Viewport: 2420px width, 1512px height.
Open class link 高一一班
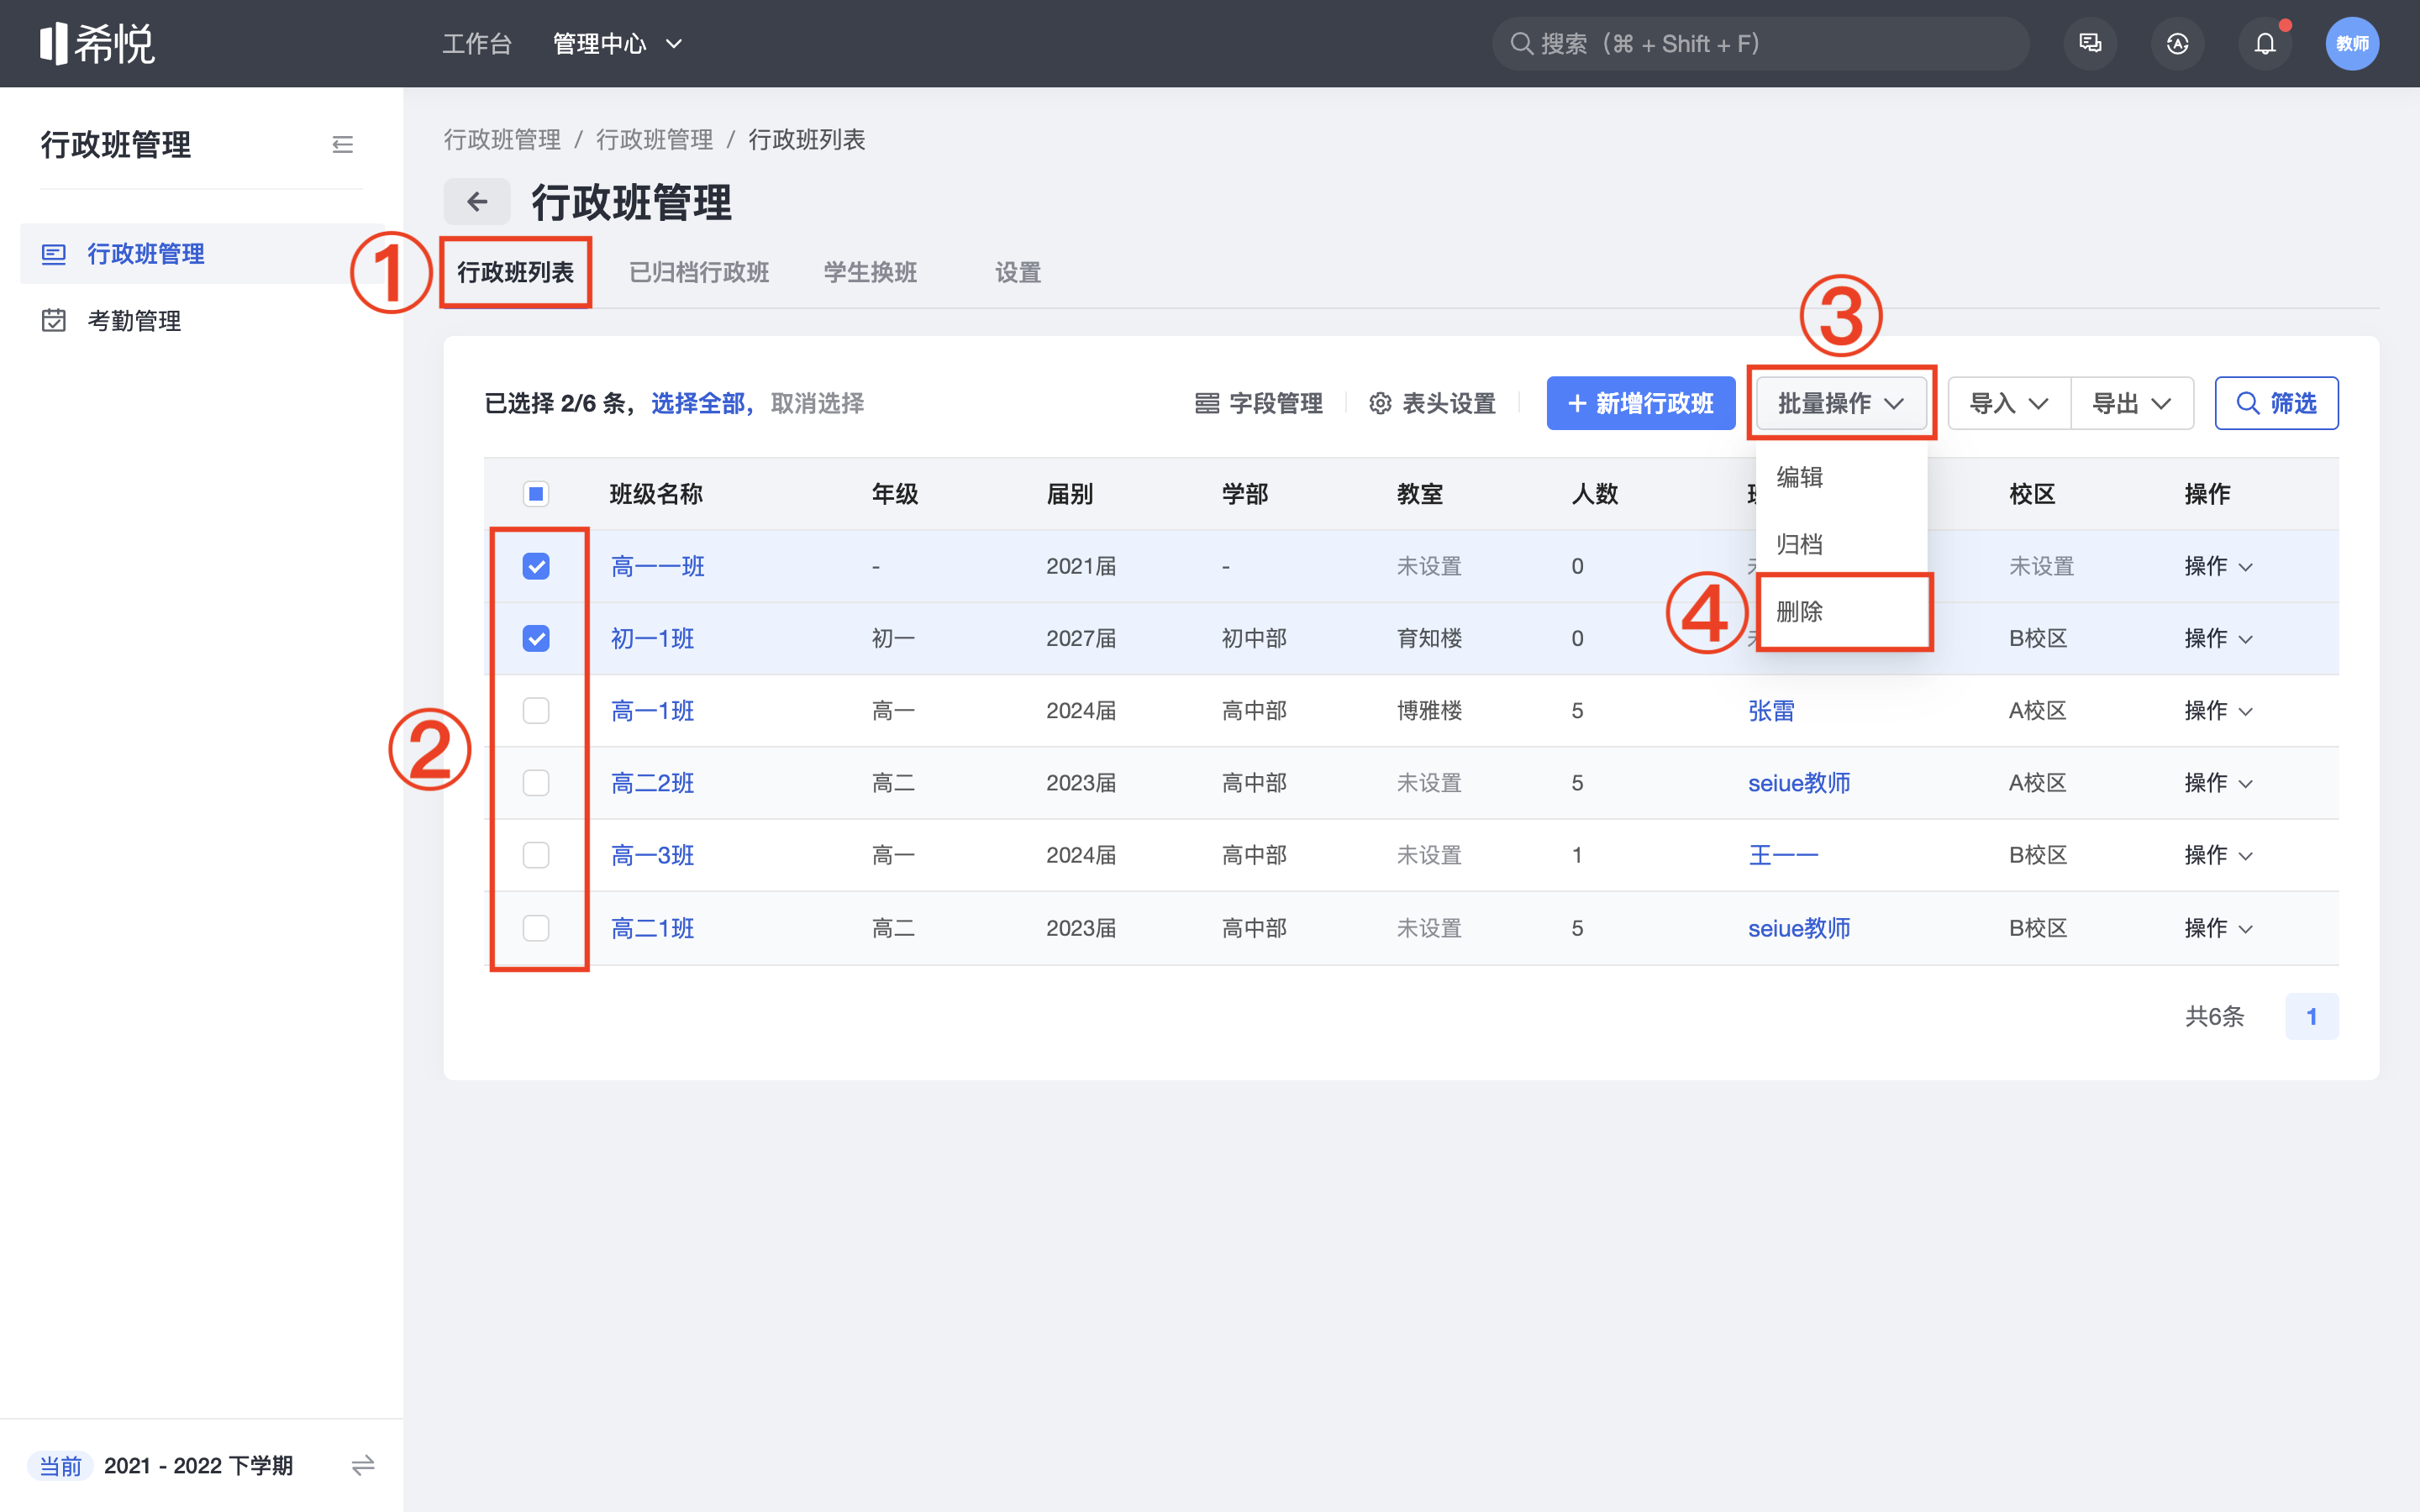coord(658,566)
